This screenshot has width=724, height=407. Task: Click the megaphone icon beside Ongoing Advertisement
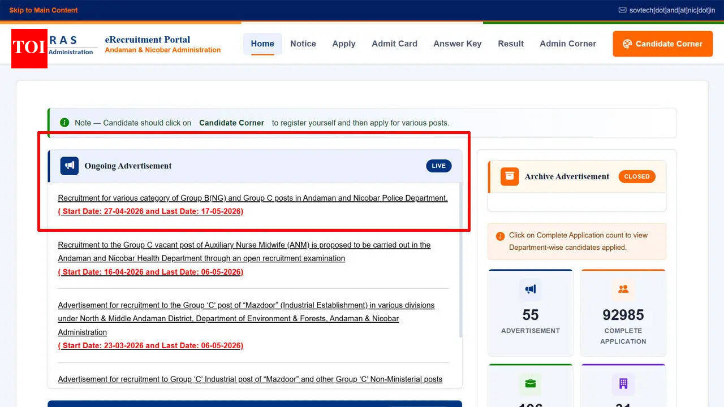click(70, 166)
